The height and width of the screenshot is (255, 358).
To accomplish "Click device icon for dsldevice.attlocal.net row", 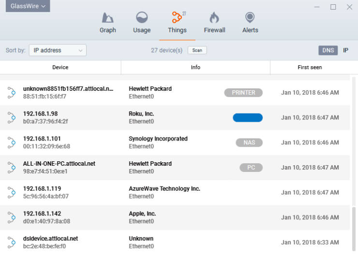I will pos(12,242).
